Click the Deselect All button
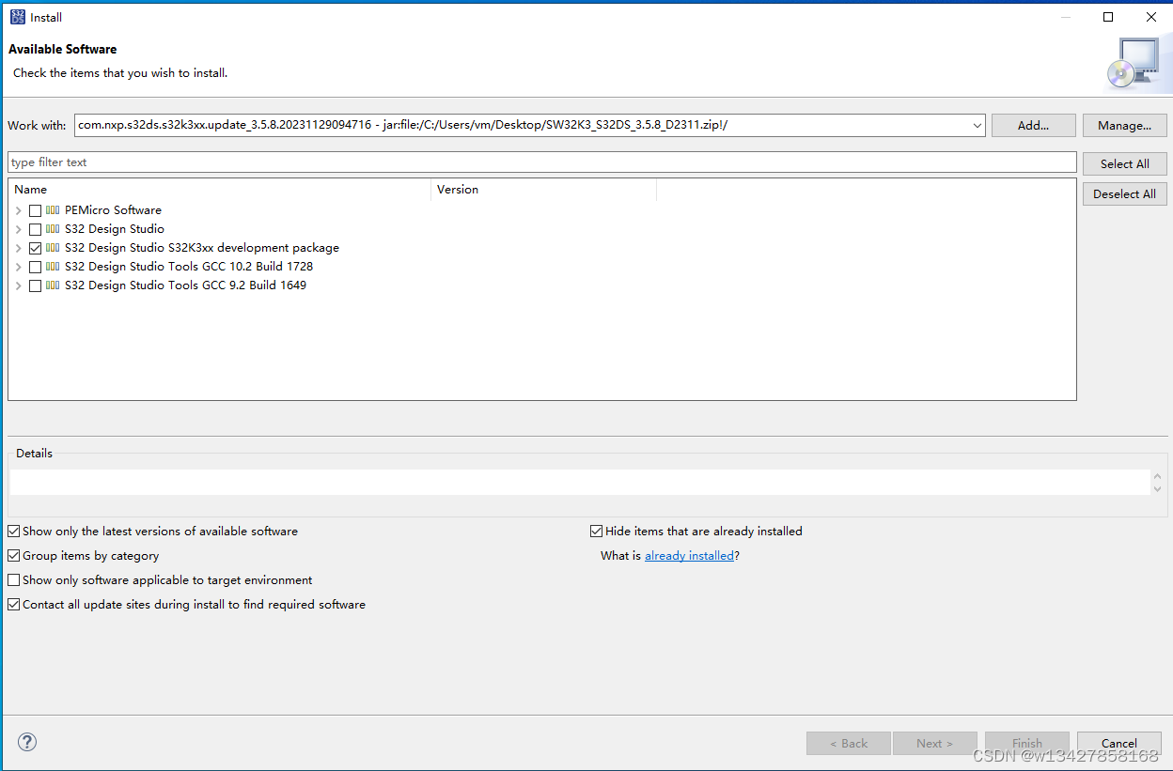 tap(1125, 193)
